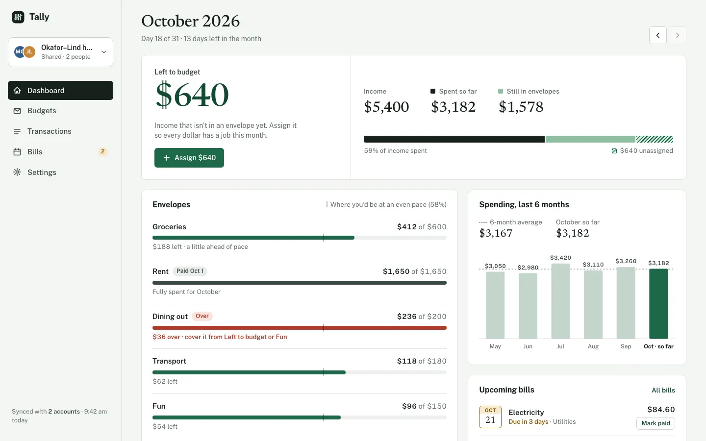706x441 pixels.
Task: Click the 'Over' tag on Dining out
Action: click(x=202, y=317)
